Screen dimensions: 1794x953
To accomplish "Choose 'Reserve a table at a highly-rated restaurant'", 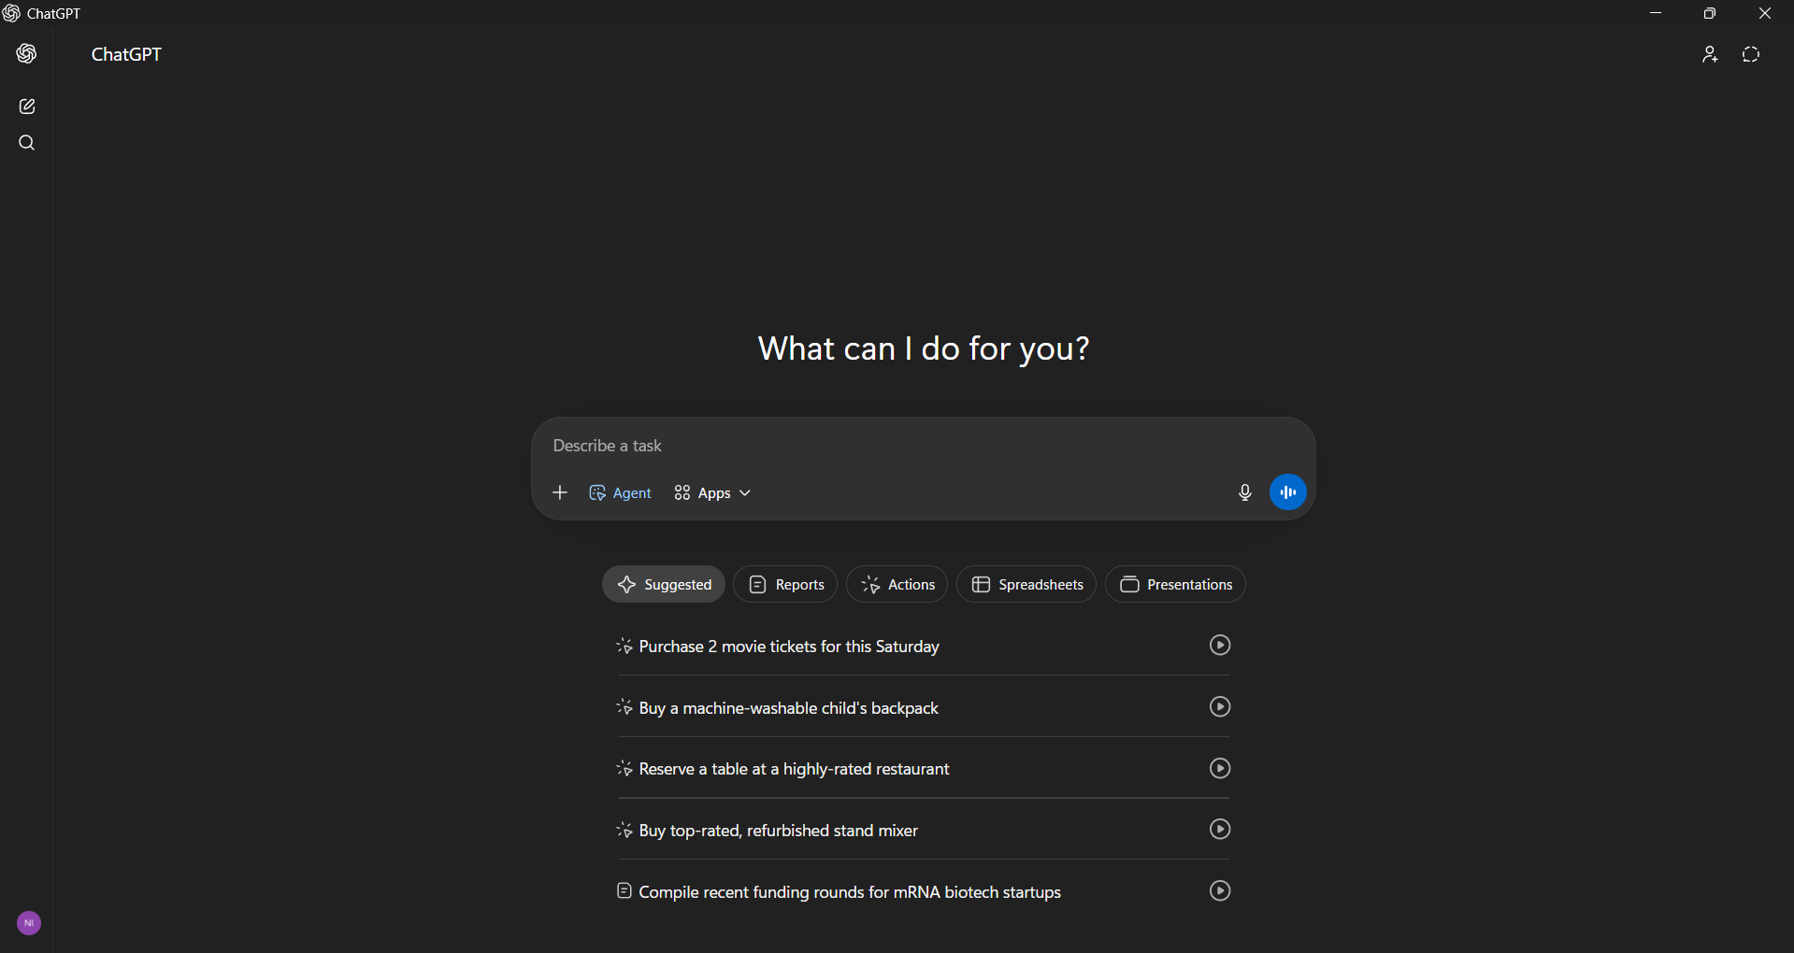I will [x=794, y=769].
